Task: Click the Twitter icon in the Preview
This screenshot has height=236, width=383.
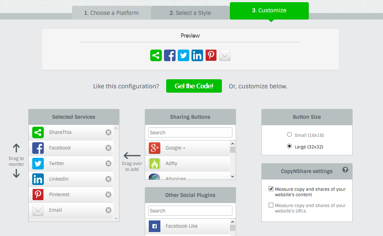Action: tap(184, 55)
